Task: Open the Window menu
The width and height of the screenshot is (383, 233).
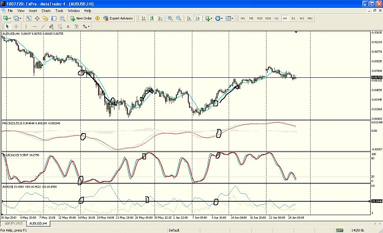Action: [74, 11]
